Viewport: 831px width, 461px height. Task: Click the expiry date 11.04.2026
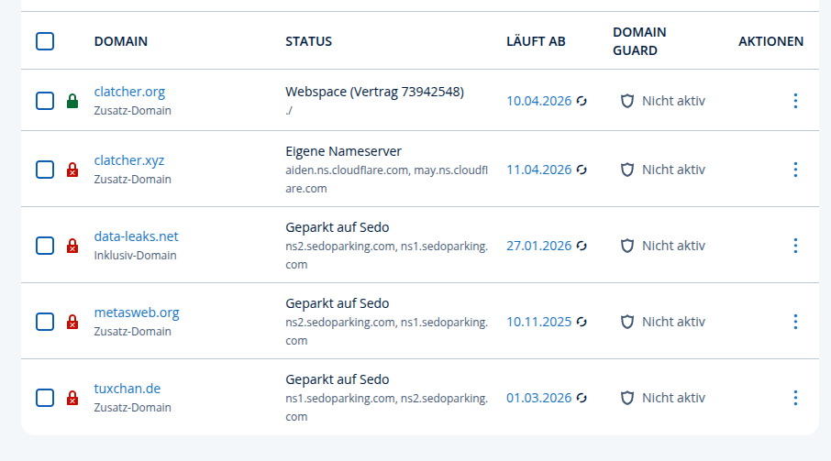(539, 170)
